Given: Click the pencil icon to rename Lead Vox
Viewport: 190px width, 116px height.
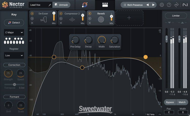Looking at the screenshot, I should 50,5.
